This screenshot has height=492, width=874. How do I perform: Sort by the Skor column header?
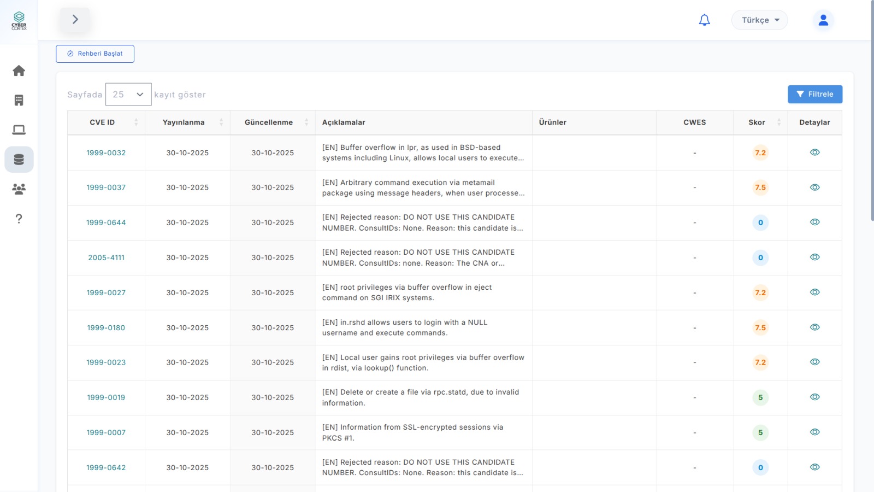click(x=757, y=122)
